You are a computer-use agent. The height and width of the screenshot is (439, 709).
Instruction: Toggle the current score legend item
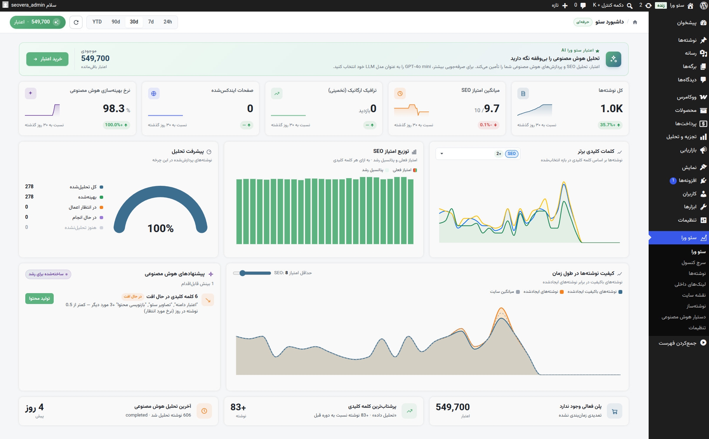[x=405, y=170]
